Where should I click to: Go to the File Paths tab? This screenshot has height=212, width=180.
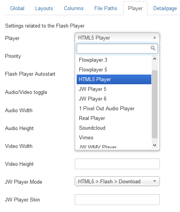pos(106,9)
